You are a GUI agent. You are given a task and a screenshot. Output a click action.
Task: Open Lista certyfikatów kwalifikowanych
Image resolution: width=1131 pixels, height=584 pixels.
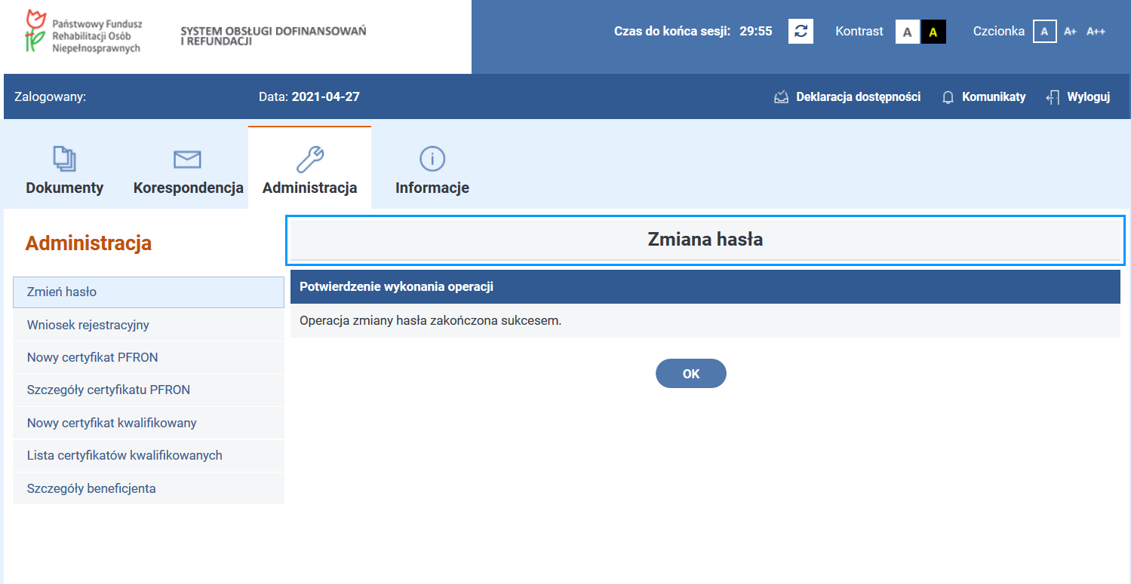[149, 455]
